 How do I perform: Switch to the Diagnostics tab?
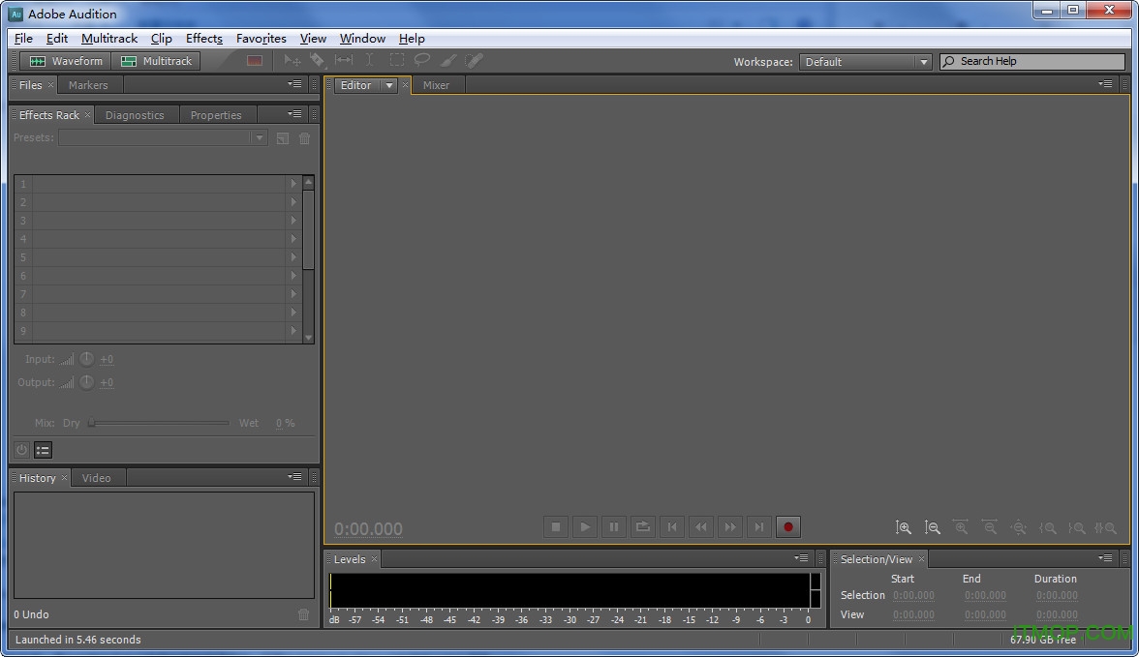135,115
